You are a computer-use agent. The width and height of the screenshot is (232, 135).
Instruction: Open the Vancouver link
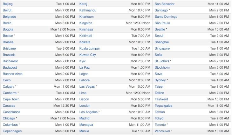point(162,131)
